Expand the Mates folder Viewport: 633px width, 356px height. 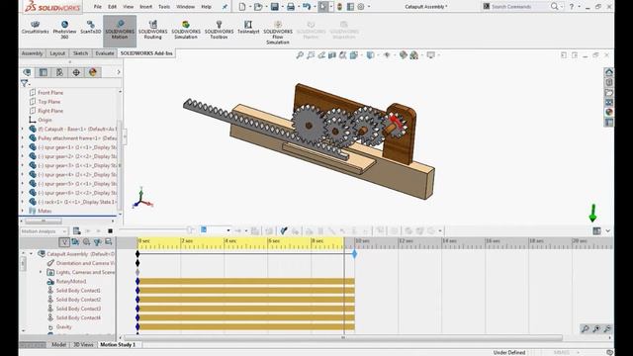pyautogui.click(x=23, y=211)
